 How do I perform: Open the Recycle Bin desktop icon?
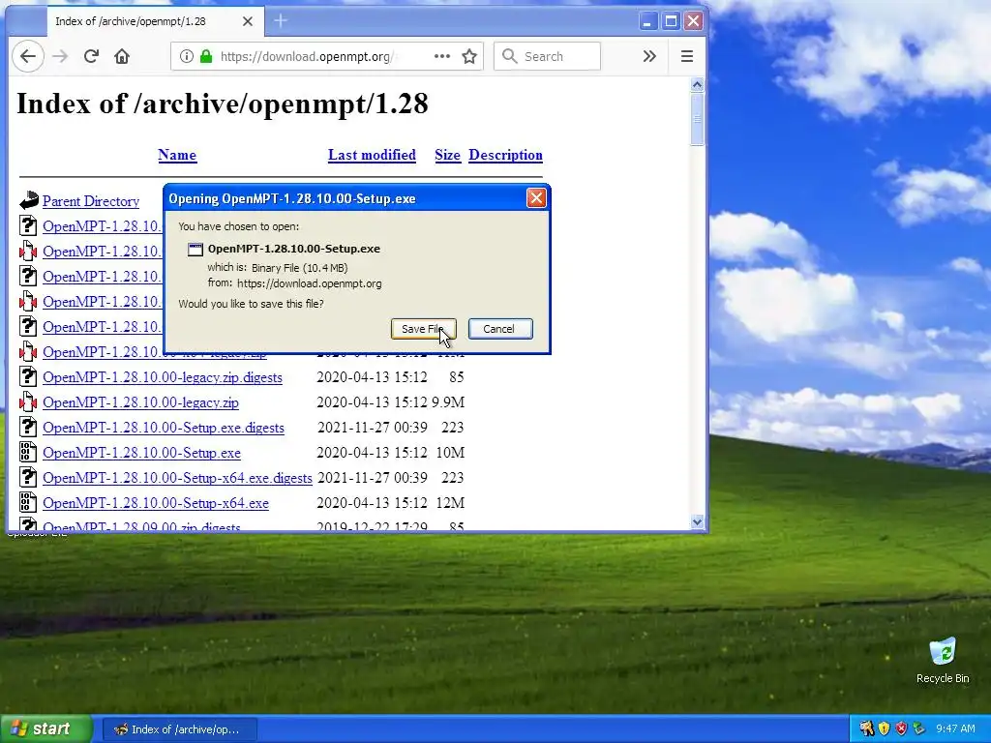(943, 660)
